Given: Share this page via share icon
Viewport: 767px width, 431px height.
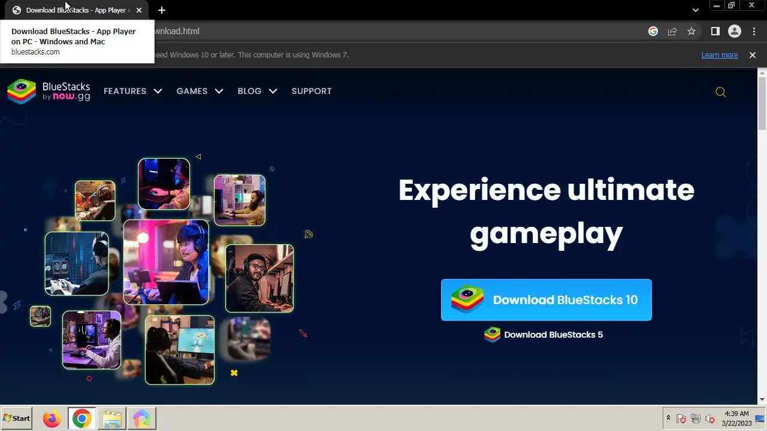Looking at the screenshot, I should [x=672, y=31].
